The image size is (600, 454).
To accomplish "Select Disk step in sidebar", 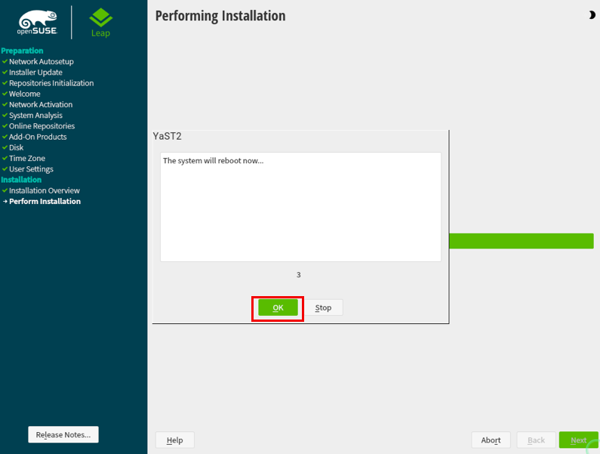I will click(x=16, y=147).
